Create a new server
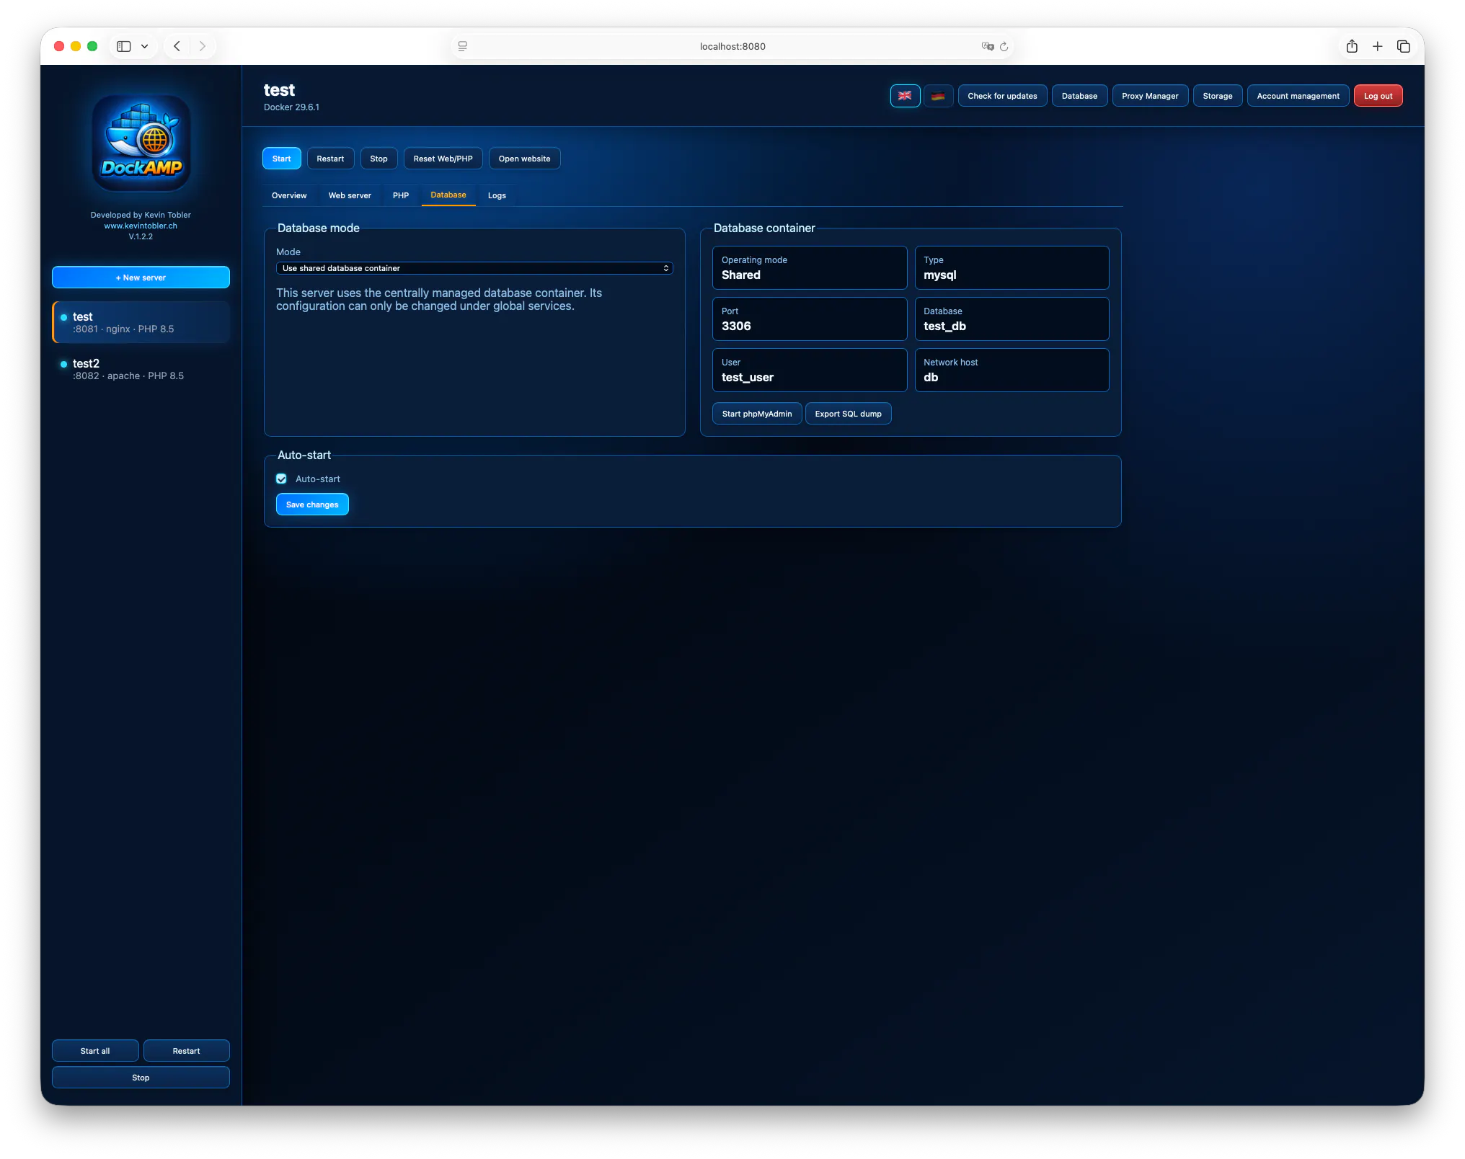The width and height of the screenshot is (1465, 1159). click(x=141, y=277)
